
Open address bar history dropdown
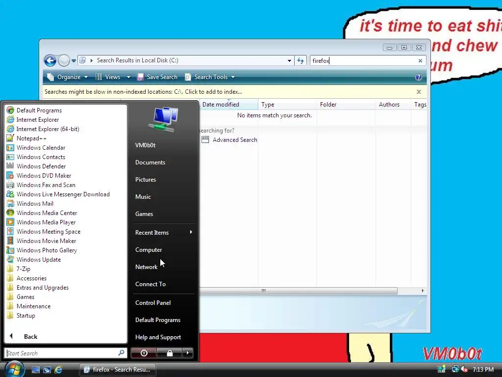pos(289,60)
